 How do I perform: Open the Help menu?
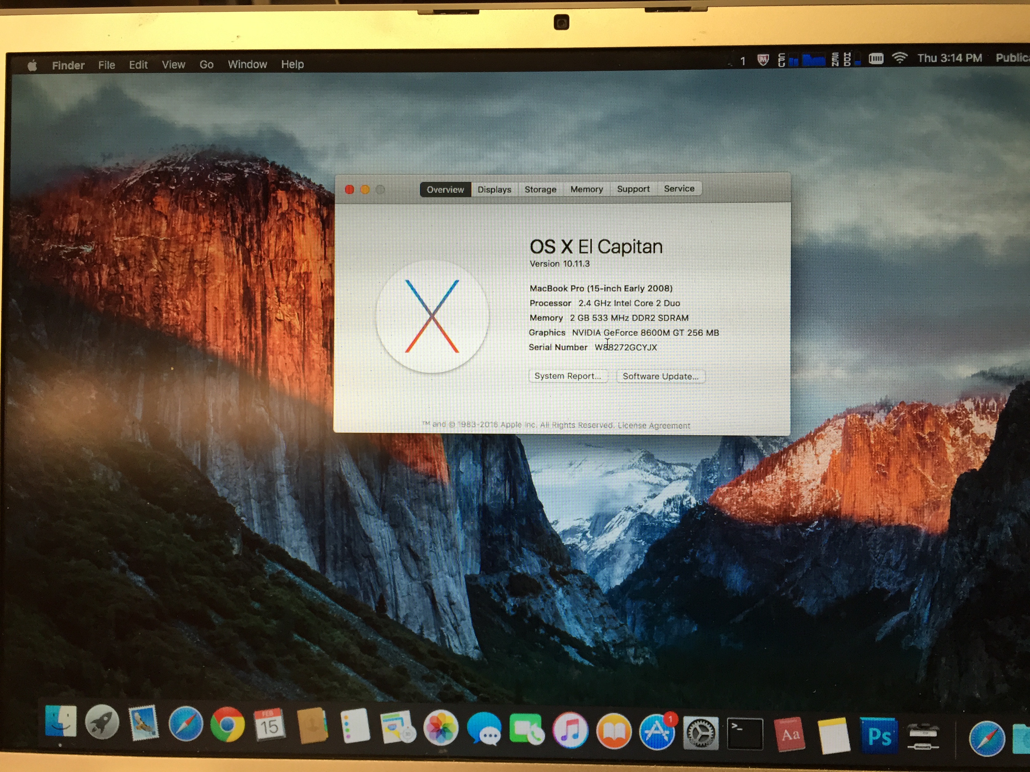click(293, 64)
